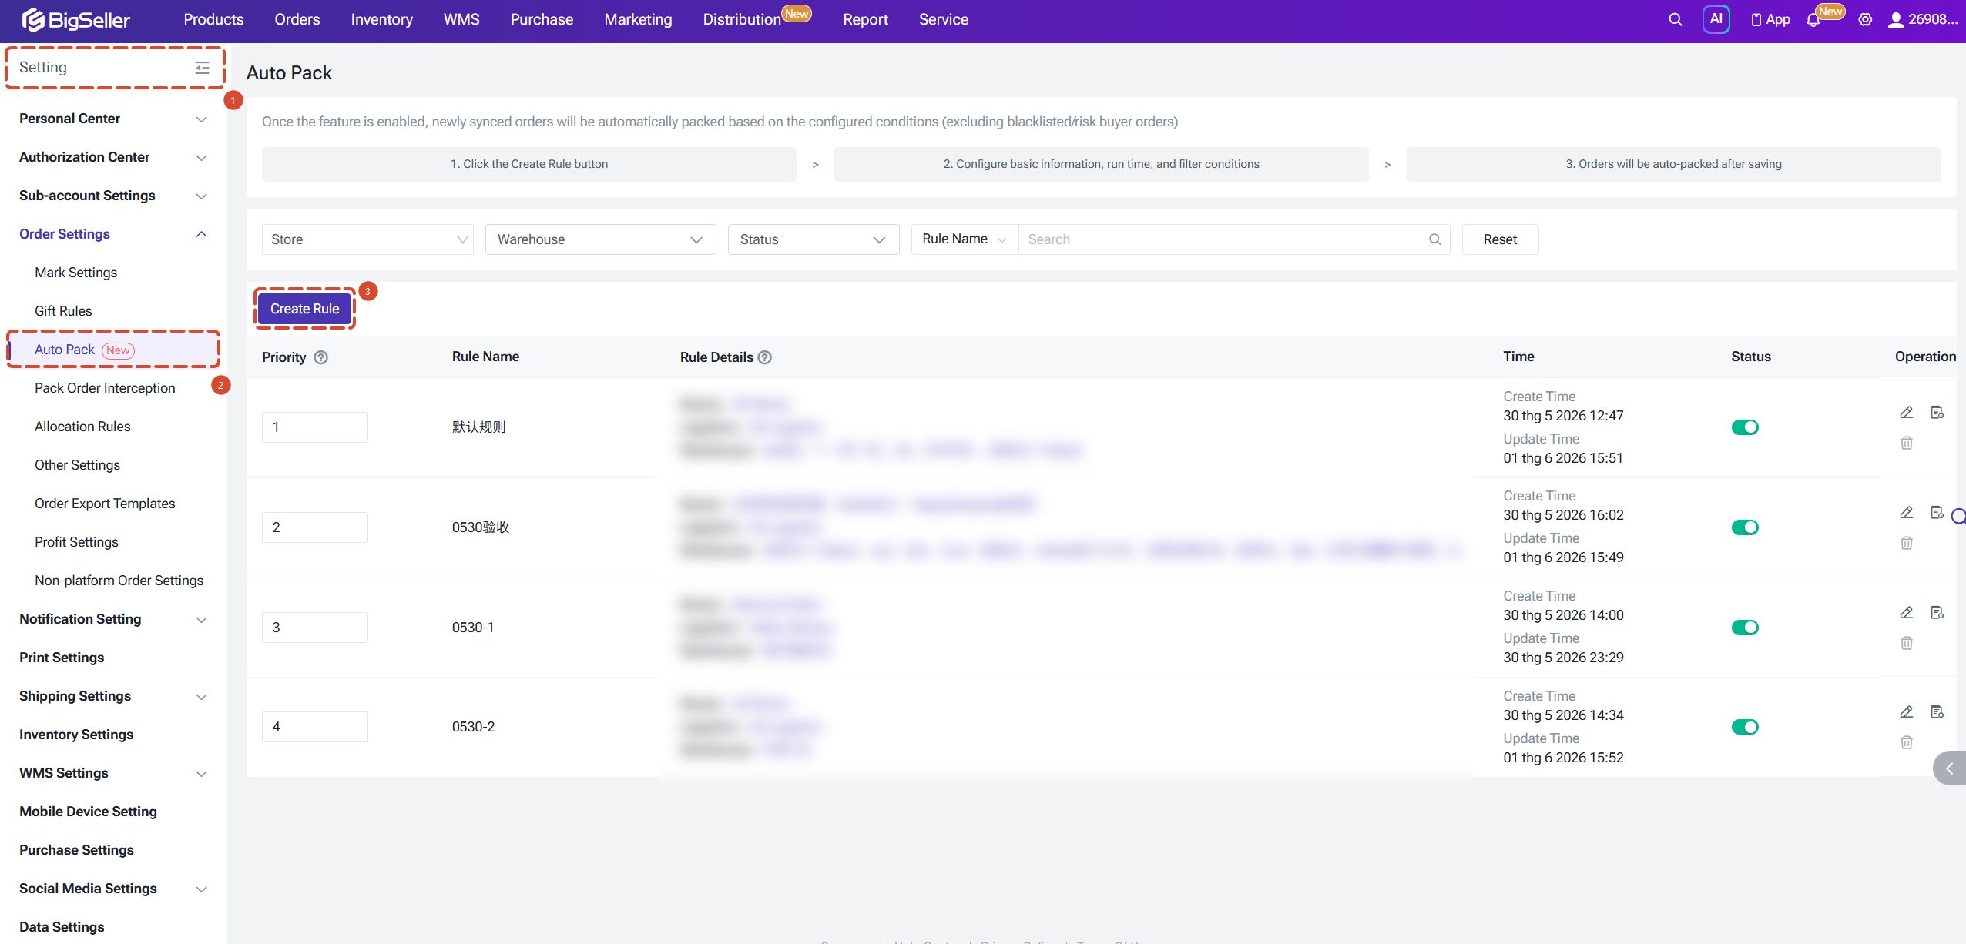Edit the 0530-2 rule
The height and width of the screenshot is (944, 1966).
pyautogui.click(x=1906, y=712)
